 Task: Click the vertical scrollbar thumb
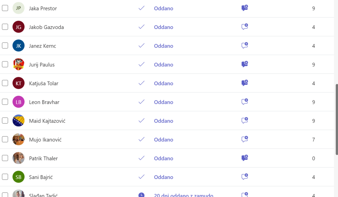pos(337,119)
